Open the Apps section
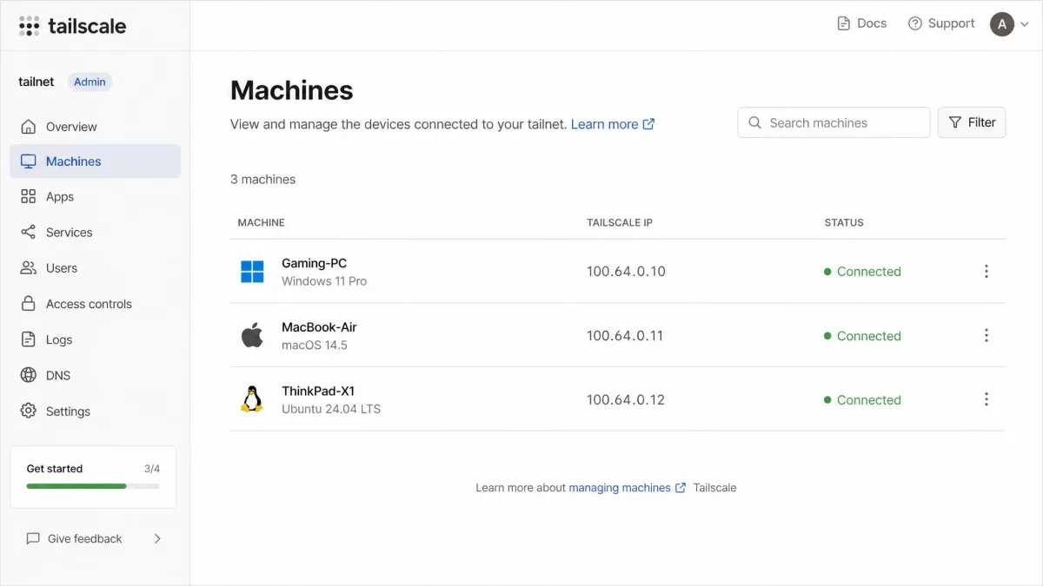1043x586 pixels. tap(96, 197)
